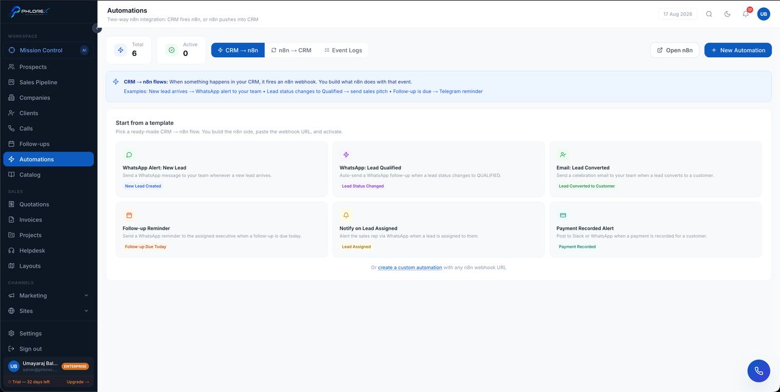Click the Lead Assigned tag
The height and width of the screenshot is (392, 780).
[x=356, y=247]
